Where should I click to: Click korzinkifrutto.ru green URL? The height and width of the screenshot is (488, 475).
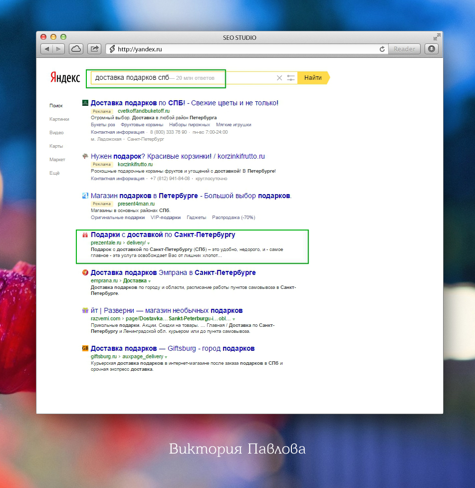point(135,164)
